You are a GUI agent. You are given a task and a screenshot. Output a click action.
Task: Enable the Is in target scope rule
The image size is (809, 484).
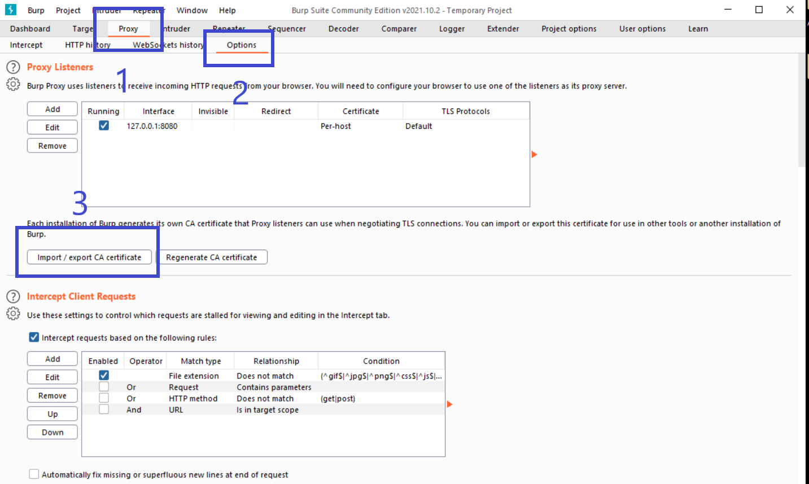(104, 409)
